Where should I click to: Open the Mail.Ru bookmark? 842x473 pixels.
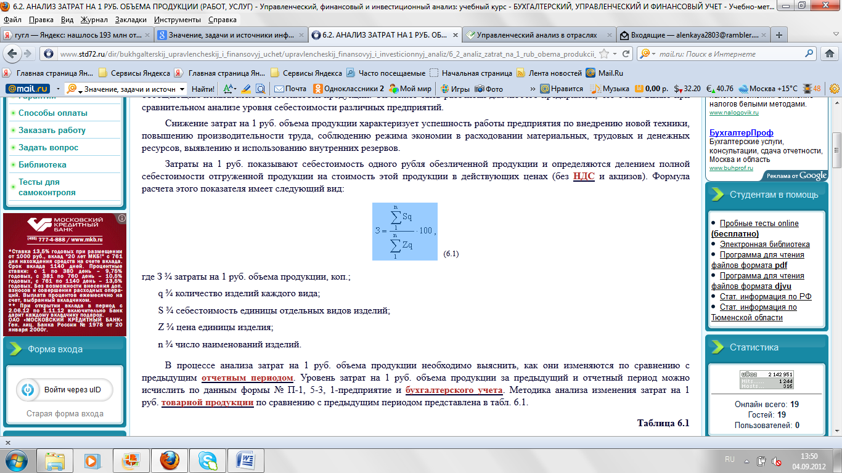coord(605,73)
